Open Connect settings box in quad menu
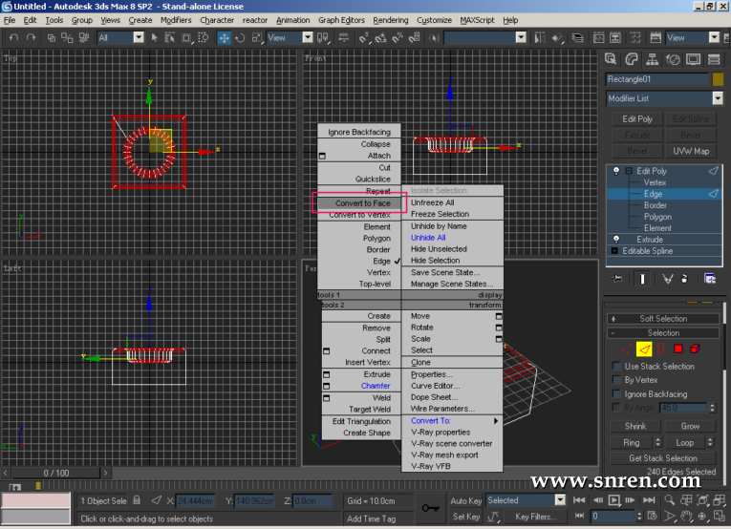 (x=327, y=350)
